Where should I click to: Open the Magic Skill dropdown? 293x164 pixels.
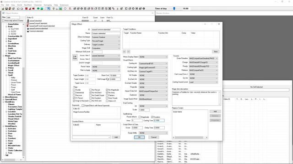click(106, 48)
